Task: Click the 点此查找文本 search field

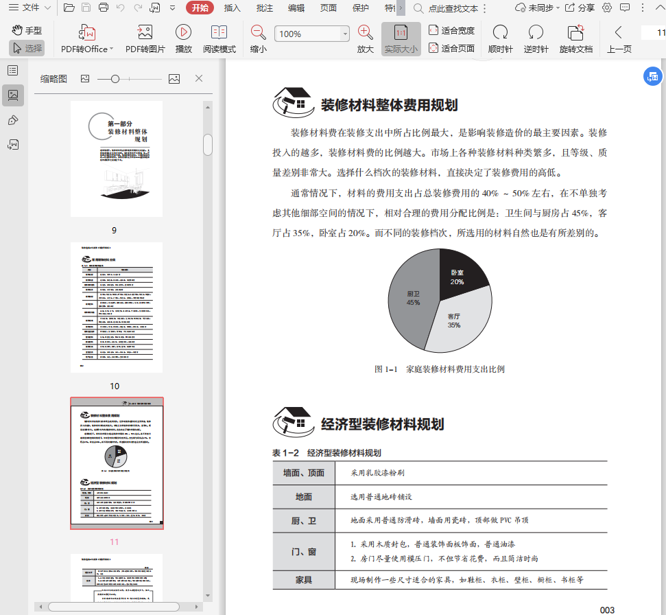Action: [453, 8]
